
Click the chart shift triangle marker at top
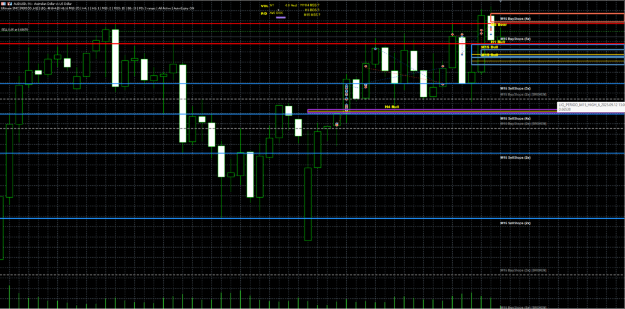(500, 2)
